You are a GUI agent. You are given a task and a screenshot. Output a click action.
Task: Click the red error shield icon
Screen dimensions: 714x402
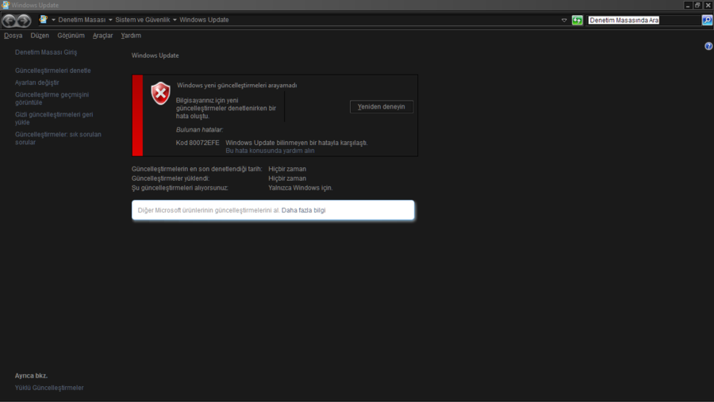[x=161, y=94]
